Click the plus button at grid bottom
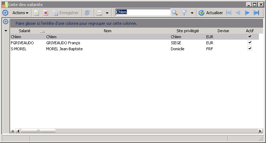 pyautogui.click(x=13, y=131)
